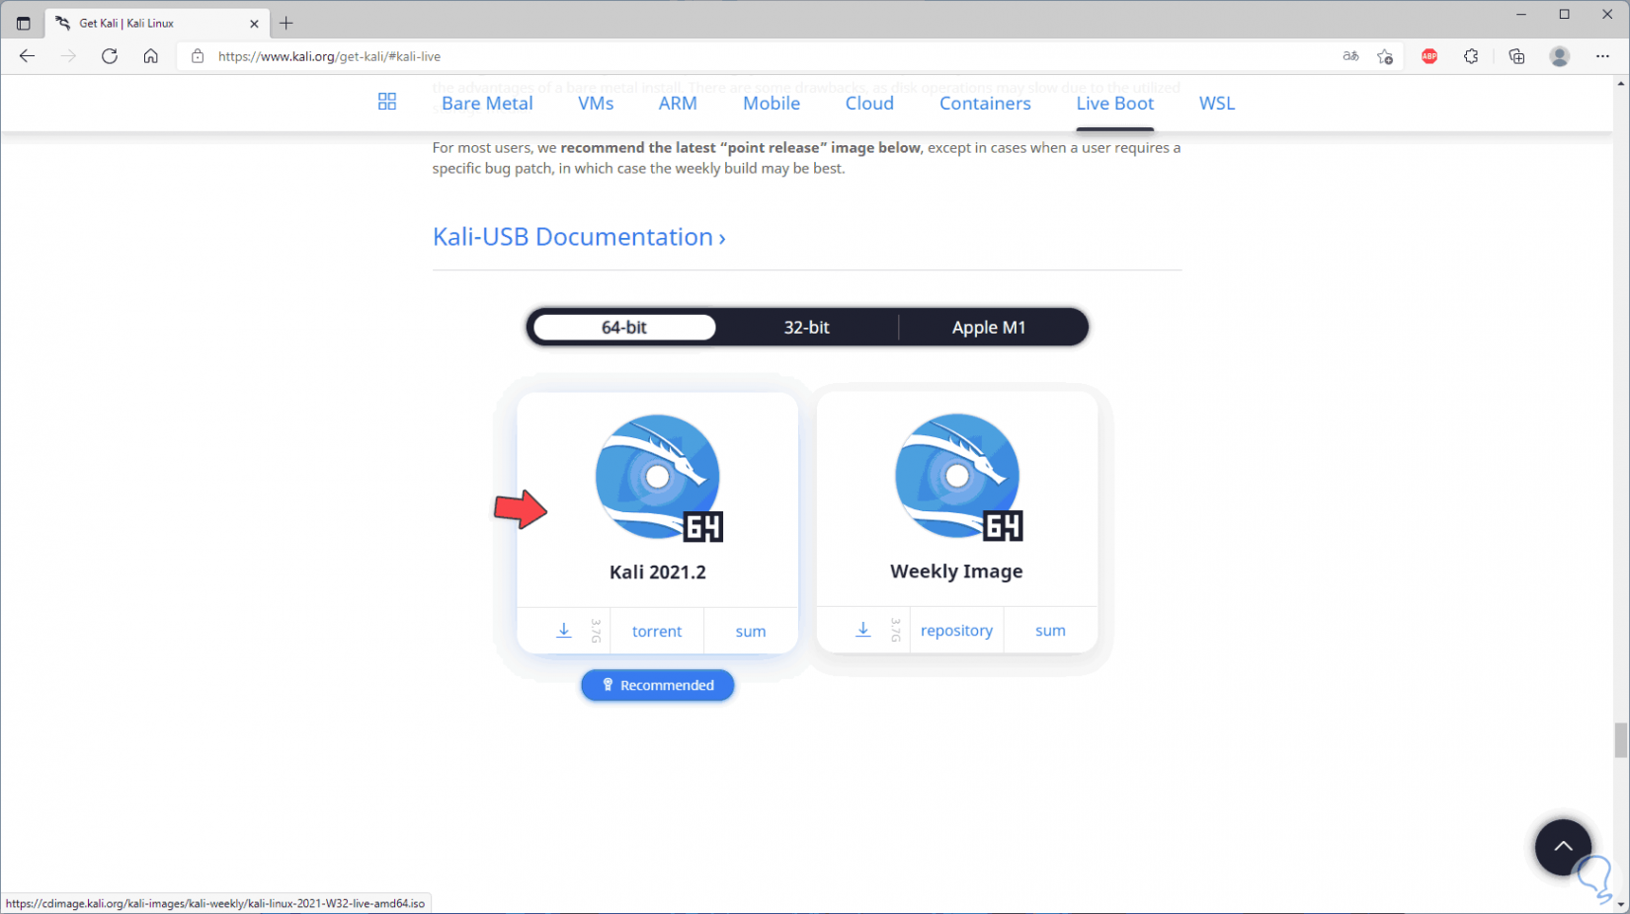Click the Kali 2021.2 dragon logo

tap(659, 478)
